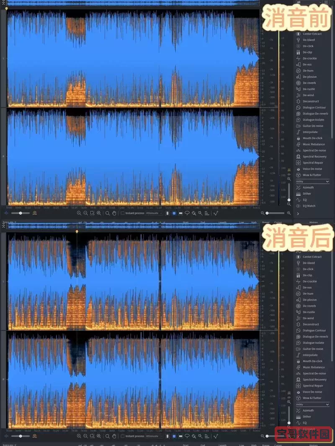
Task: Open the Attenuate mode dropdown
Action: (154, 214)
